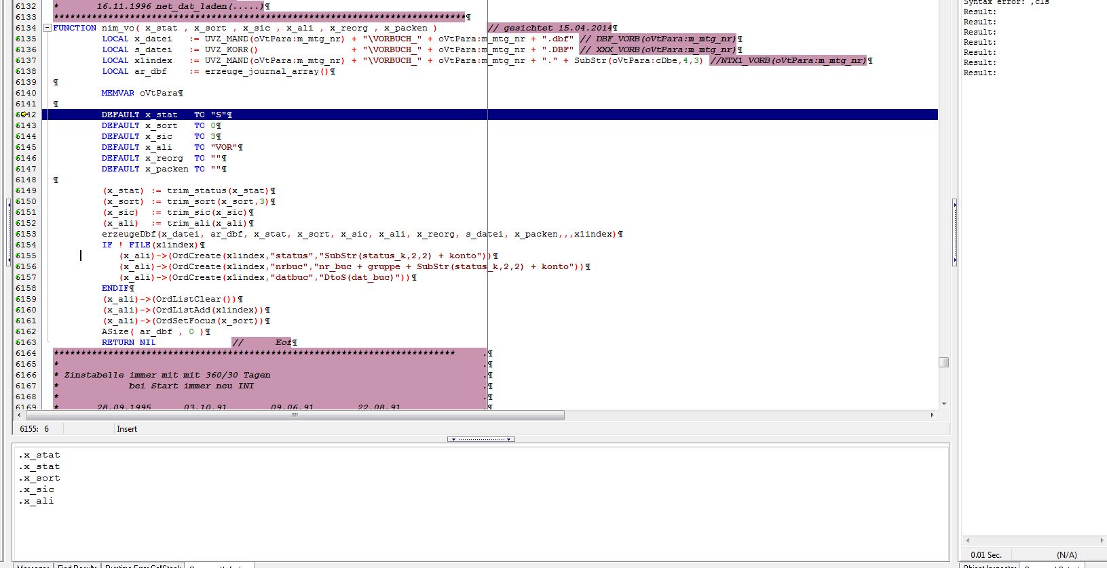
Task: Toggle bottom output panel via horizontal splitter handle
Action: tap(481, 439)
